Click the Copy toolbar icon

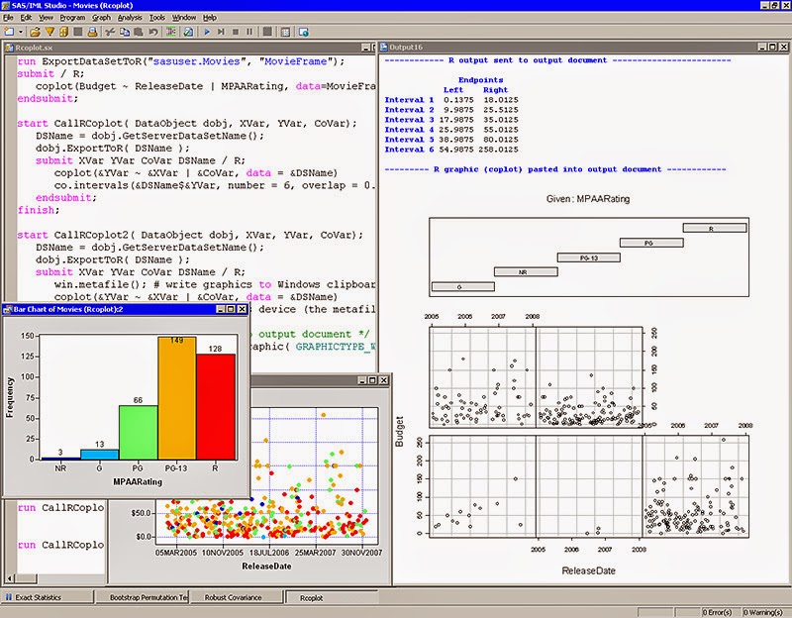point(125,32)
